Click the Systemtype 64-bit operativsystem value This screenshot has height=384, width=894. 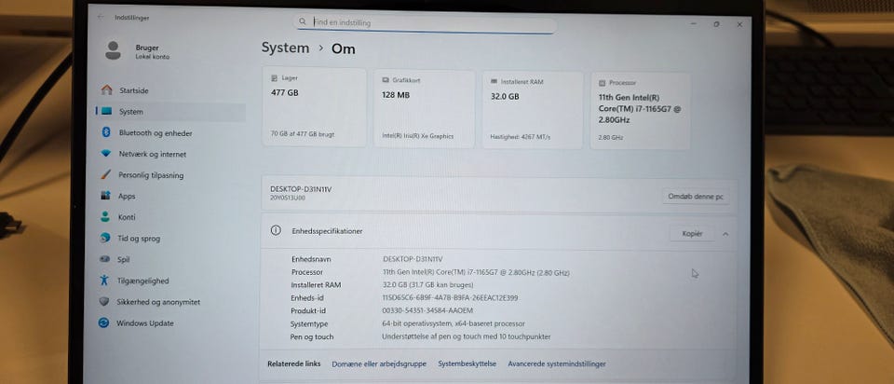[454, 323]
